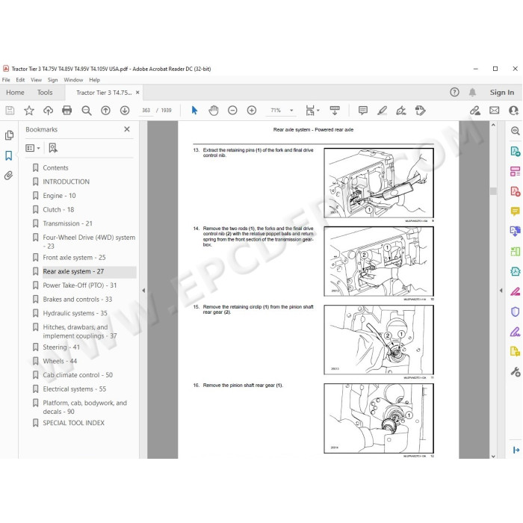Add file to starred favorites
Viewport: 523px width, 523px height.
29,111
